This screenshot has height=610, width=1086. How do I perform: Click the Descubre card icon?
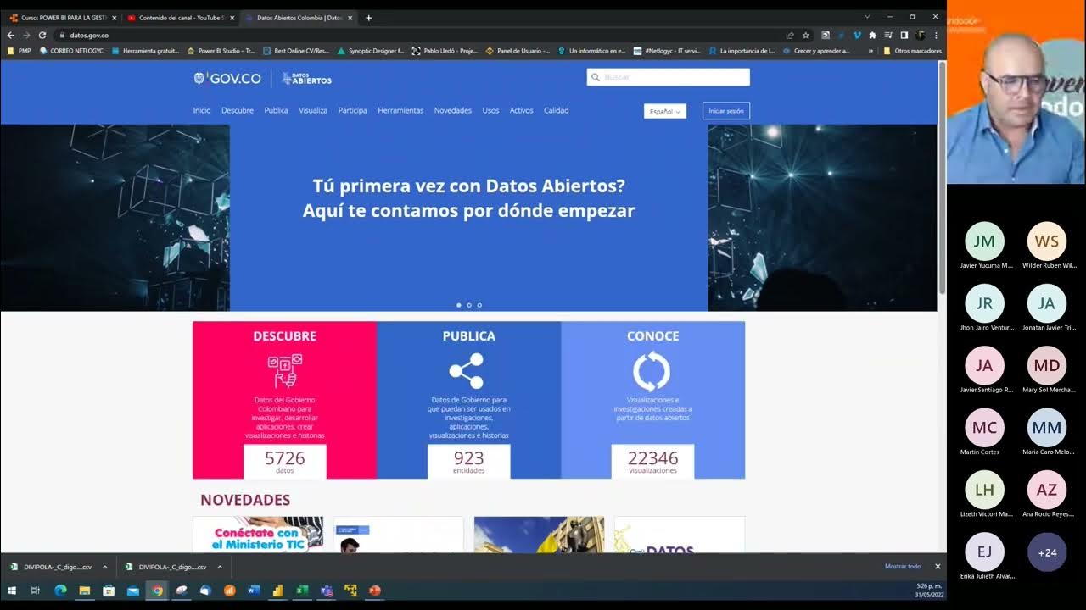[x=284, y=370]
